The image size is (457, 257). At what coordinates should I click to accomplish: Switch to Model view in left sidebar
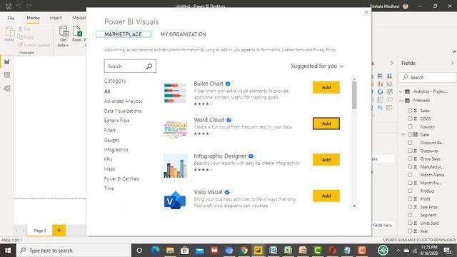(x=7, y=89)
